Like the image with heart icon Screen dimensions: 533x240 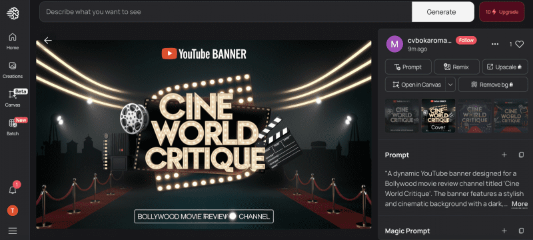pyautogui.click(x=520, y=44)
